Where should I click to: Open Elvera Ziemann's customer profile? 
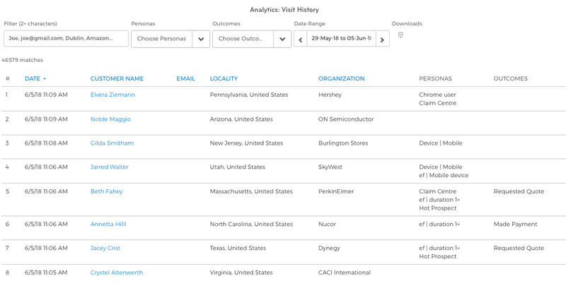[112, 95]
